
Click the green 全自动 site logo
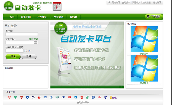(9, 6)
